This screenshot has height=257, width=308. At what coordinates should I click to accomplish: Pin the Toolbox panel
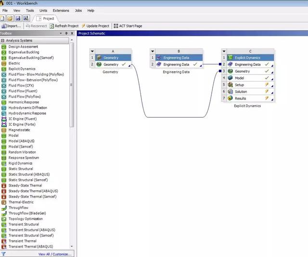click(66, 33)
